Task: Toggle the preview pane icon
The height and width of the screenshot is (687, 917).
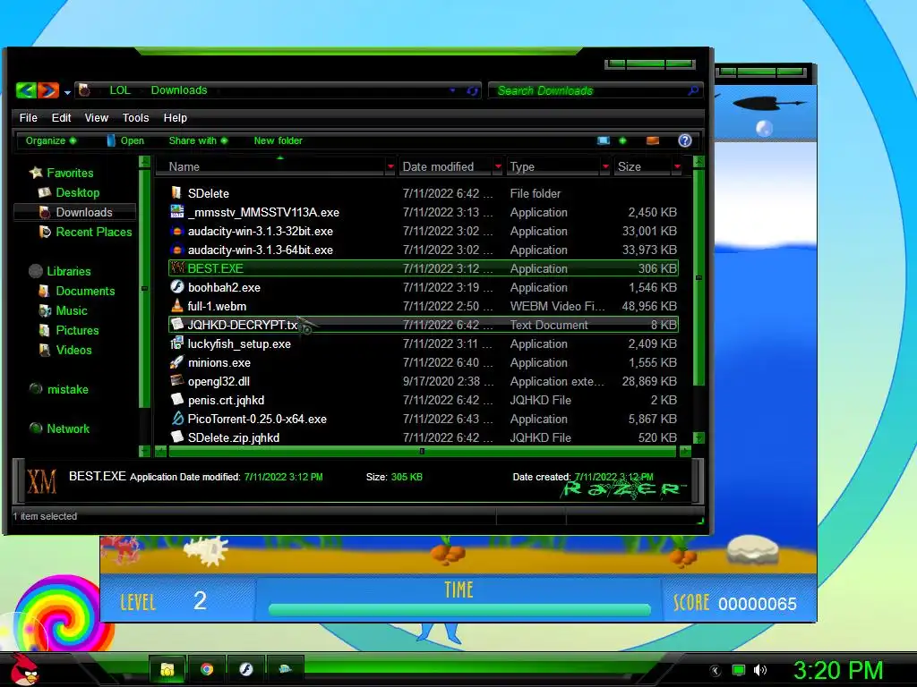Action: pyautogui.click(x=653, y=140)
